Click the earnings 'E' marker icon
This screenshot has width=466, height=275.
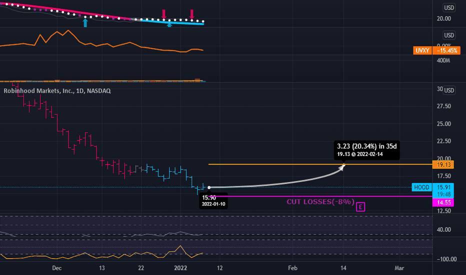[x=360, y=207]
